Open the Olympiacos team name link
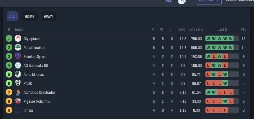 point(32,39)
